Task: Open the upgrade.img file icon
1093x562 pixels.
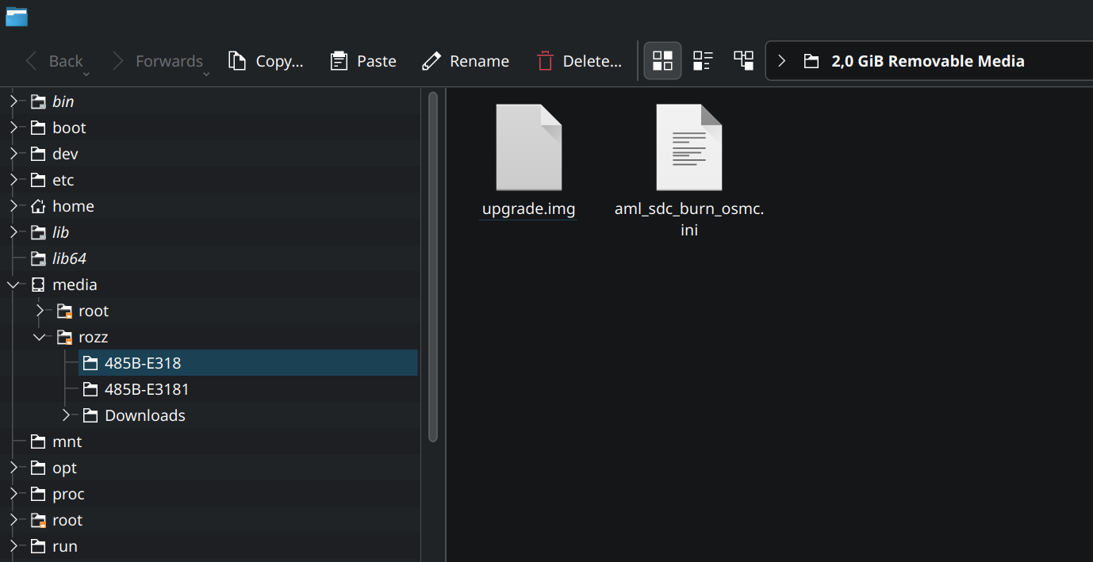Action: 528,148
